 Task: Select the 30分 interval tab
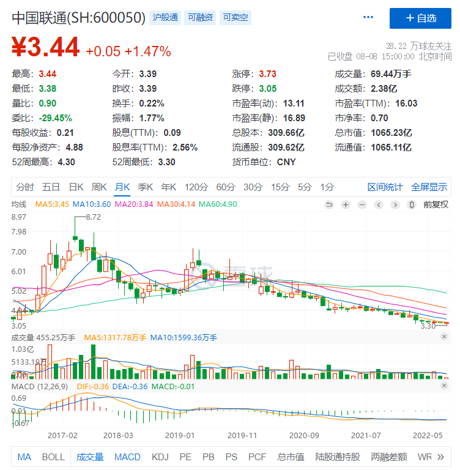pyautogui.click(x=253, y=187)
